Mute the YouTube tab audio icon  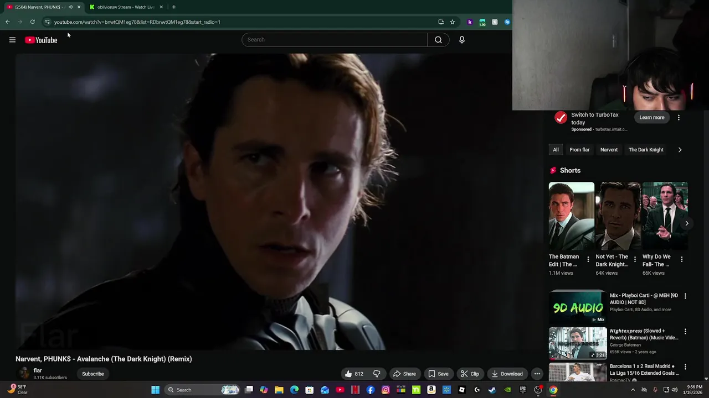click(x=70, y=7)
